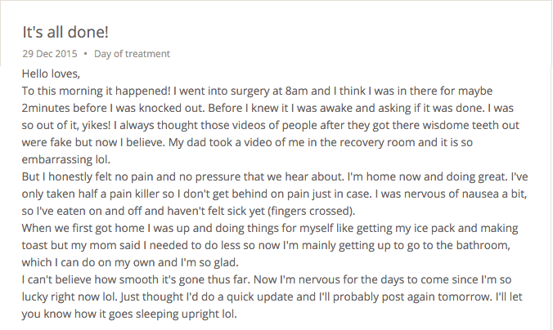
Task: Click the "Hello loves," greeting line
Action: [52, 74]
